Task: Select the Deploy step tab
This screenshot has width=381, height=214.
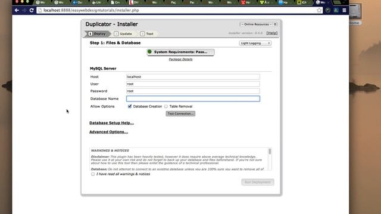Action: (x=97, y=34)
